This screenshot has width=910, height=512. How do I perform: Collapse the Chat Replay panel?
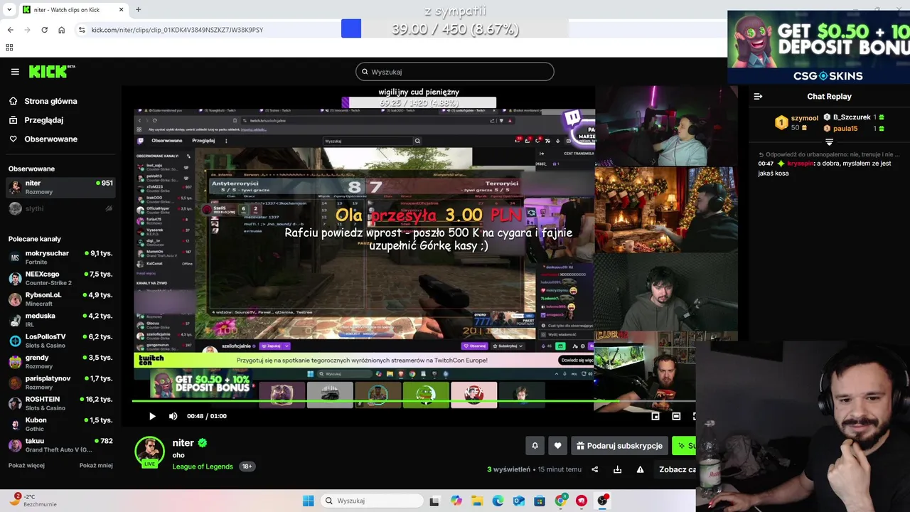(758, 97)
